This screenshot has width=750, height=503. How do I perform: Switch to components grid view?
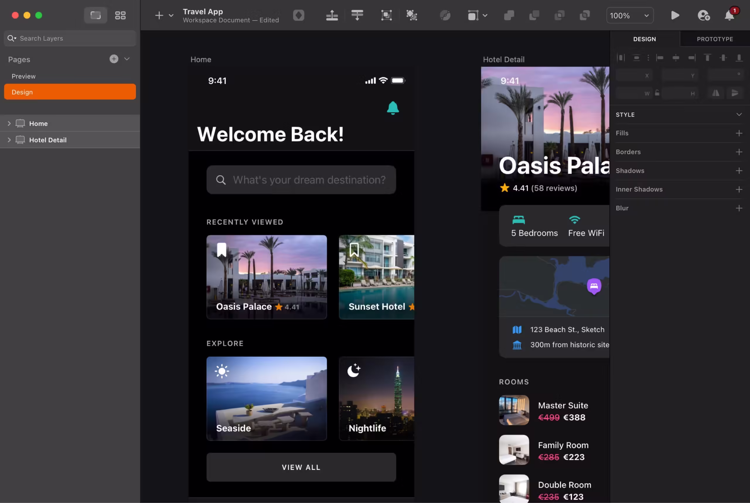coord(120,15)
